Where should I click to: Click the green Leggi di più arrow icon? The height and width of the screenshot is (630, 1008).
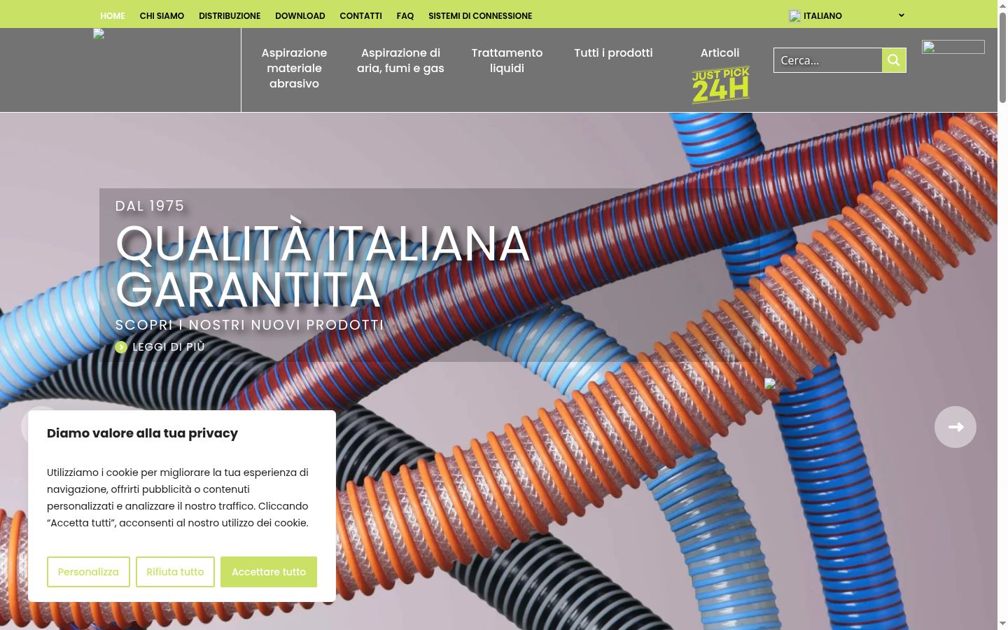click(121, 347)
